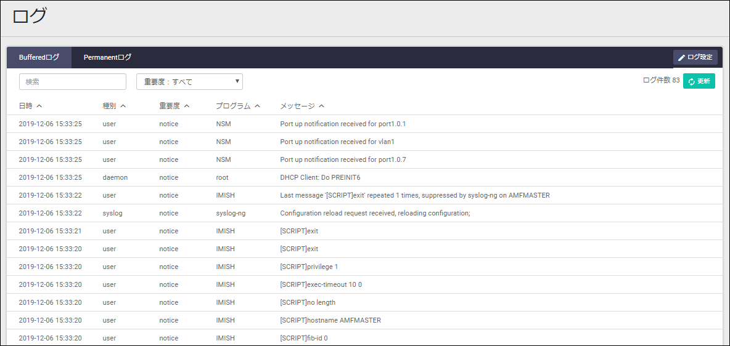Select the port1.0.1 port up log row
The width and height of the screenshot is (730, 346).
(x=343, y=124)
